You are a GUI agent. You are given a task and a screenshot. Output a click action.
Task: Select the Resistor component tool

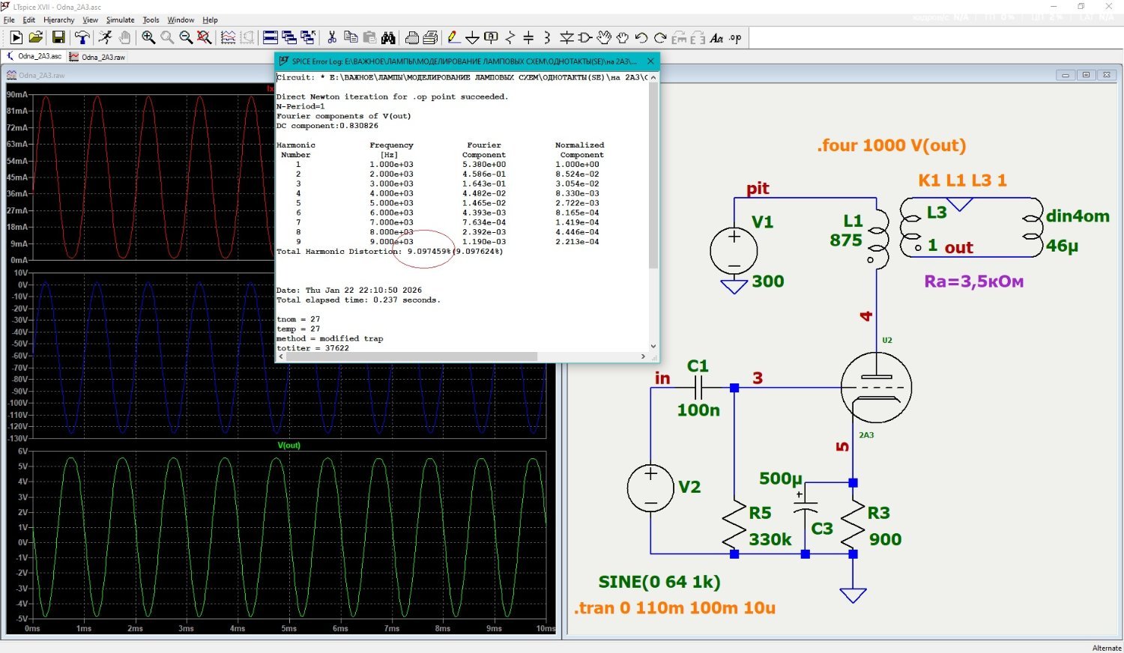pos(510,37)
